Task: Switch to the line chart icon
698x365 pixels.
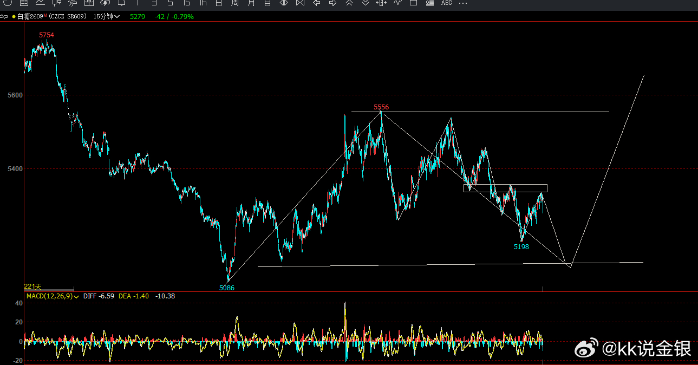Action: click(40, 3)
